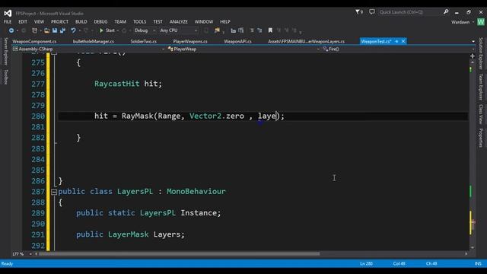487x274 pixels.
Task: Click the vertical scrollbar down arrow
Action: click(473, 247)
